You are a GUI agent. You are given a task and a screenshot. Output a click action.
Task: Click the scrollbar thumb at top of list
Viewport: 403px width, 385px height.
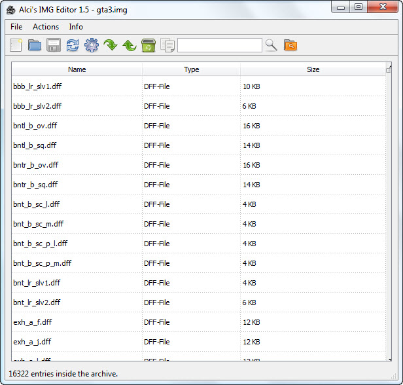click(x=389, y=70)
